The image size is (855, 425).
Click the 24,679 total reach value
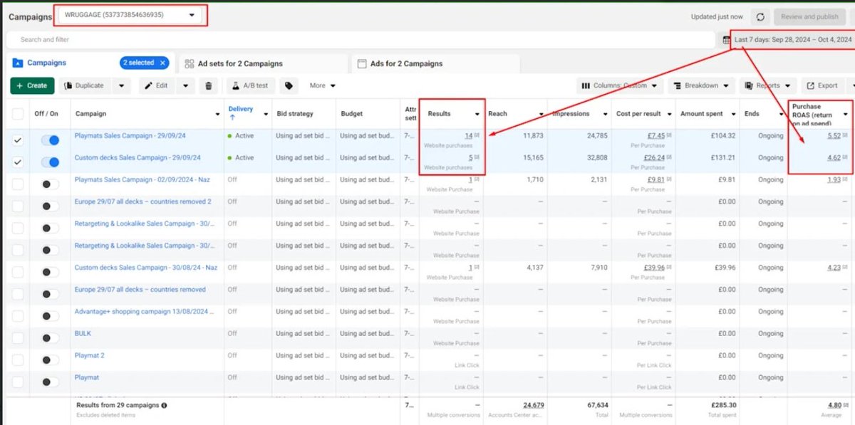(533, 405)
